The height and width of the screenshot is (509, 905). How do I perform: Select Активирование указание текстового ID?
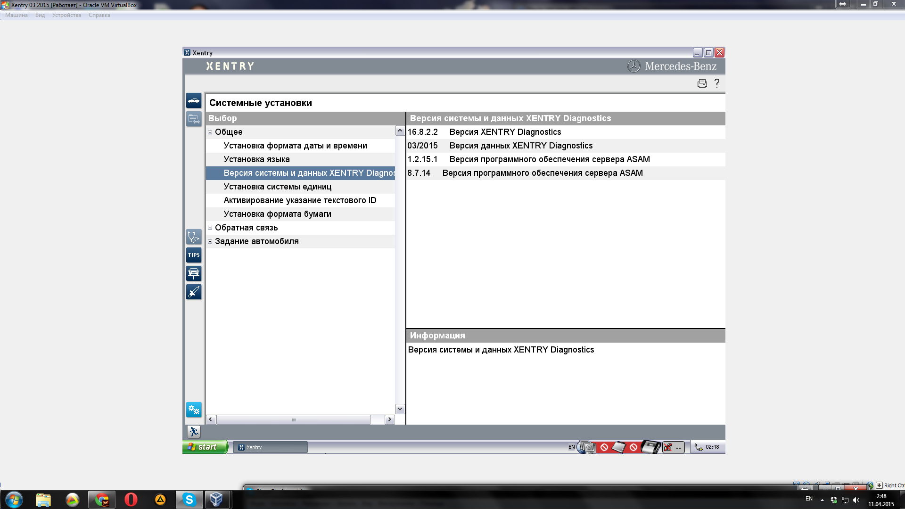pos(300,200)
